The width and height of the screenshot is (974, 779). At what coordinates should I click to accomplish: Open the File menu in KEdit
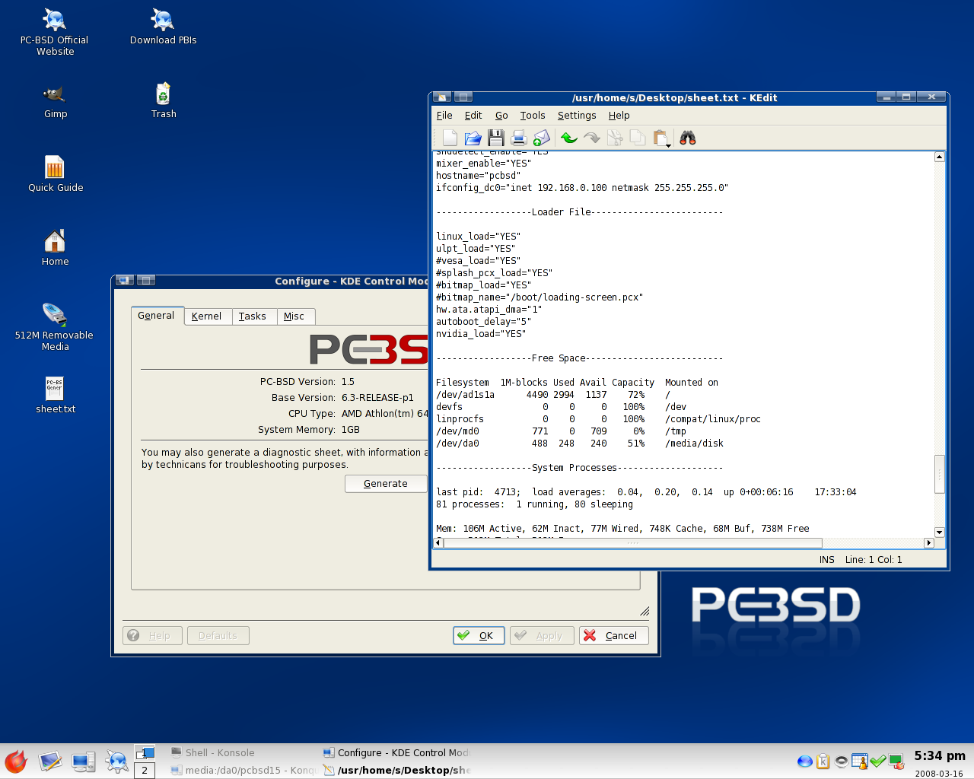(x=444, y=116)
